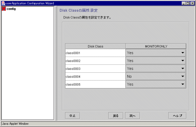Screen dimensions: 196x127
Task: Open MONITORONLY dropdown for class0004
Action: tap(156, 77)
